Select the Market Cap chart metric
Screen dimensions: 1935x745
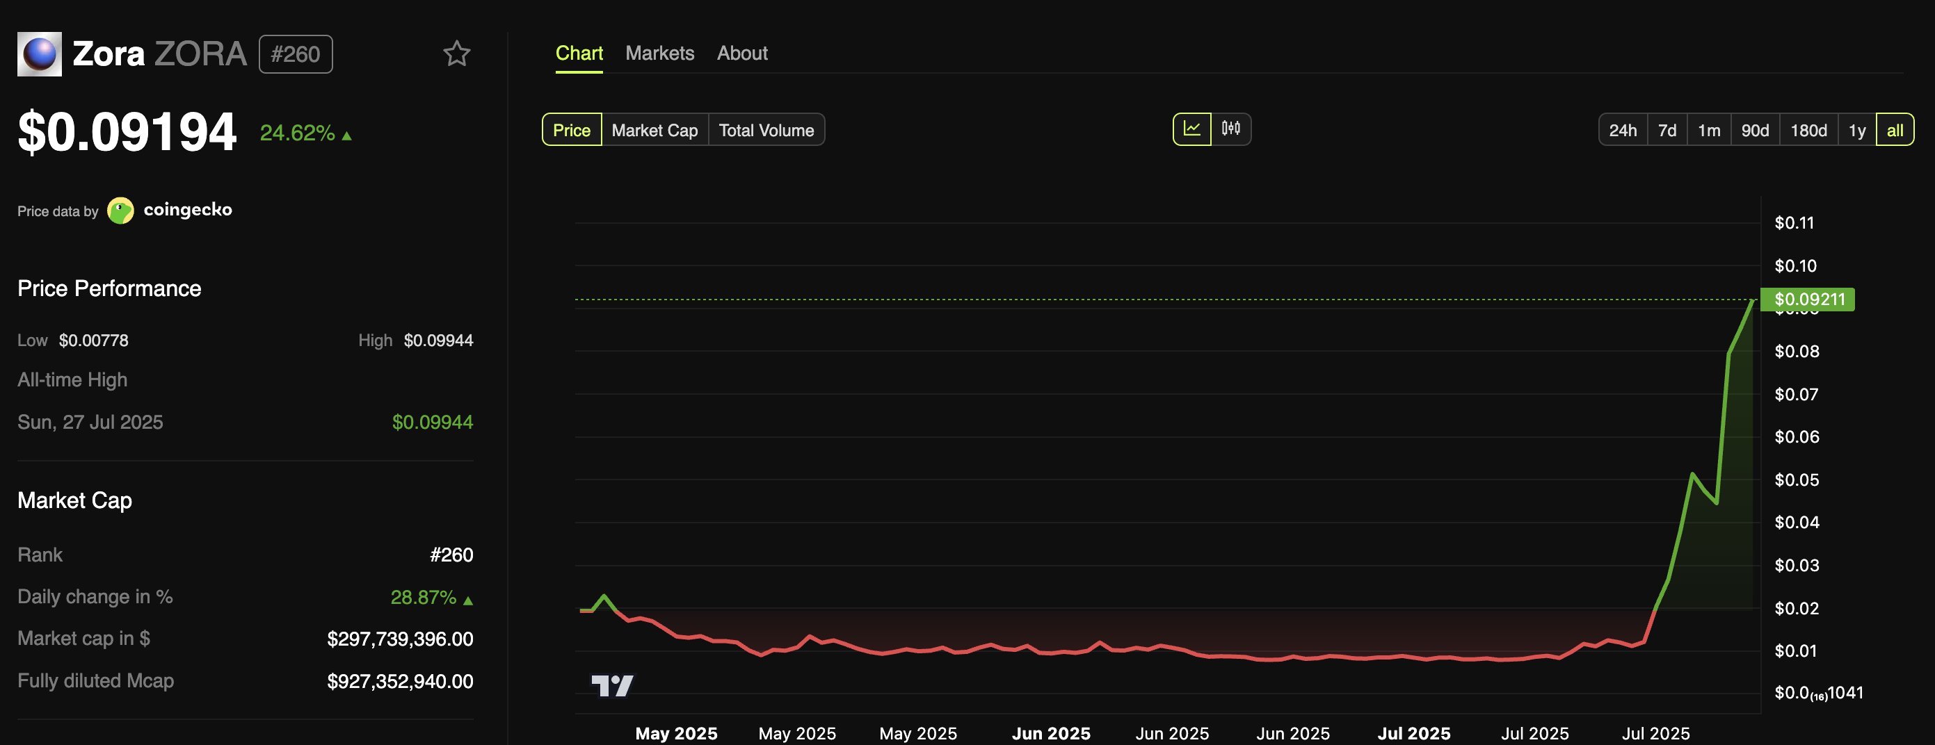coord(655,130)
